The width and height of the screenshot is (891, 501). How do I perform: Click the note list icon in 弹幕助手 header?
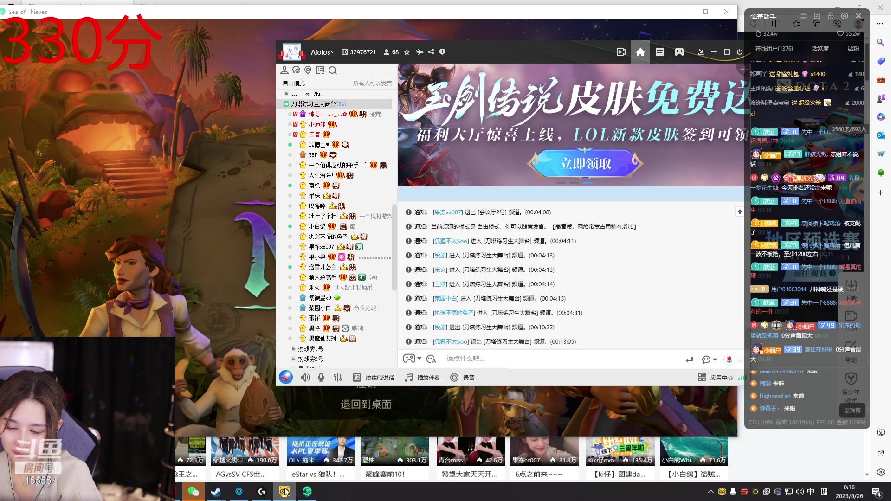click(x=817, y=16)
